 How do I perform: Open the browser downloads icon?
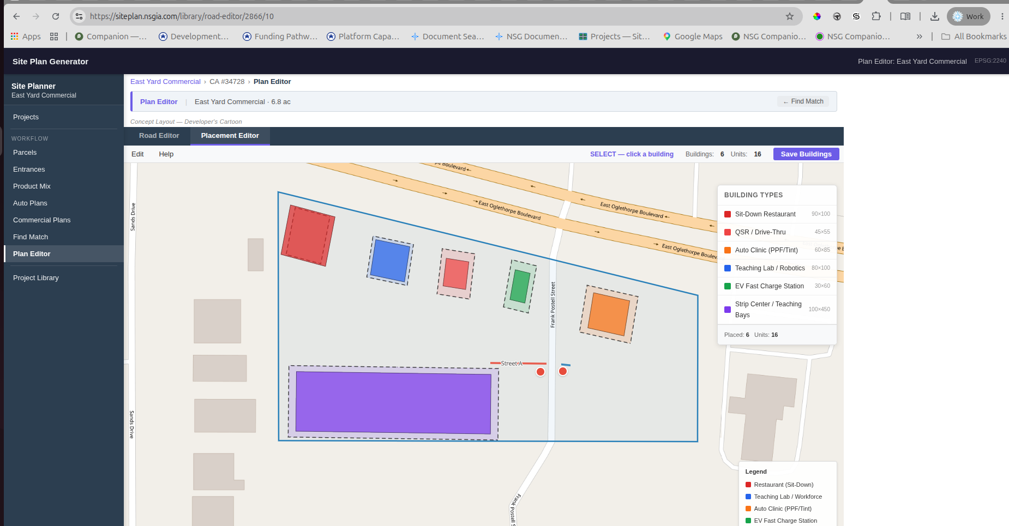[x=934, y=16]
